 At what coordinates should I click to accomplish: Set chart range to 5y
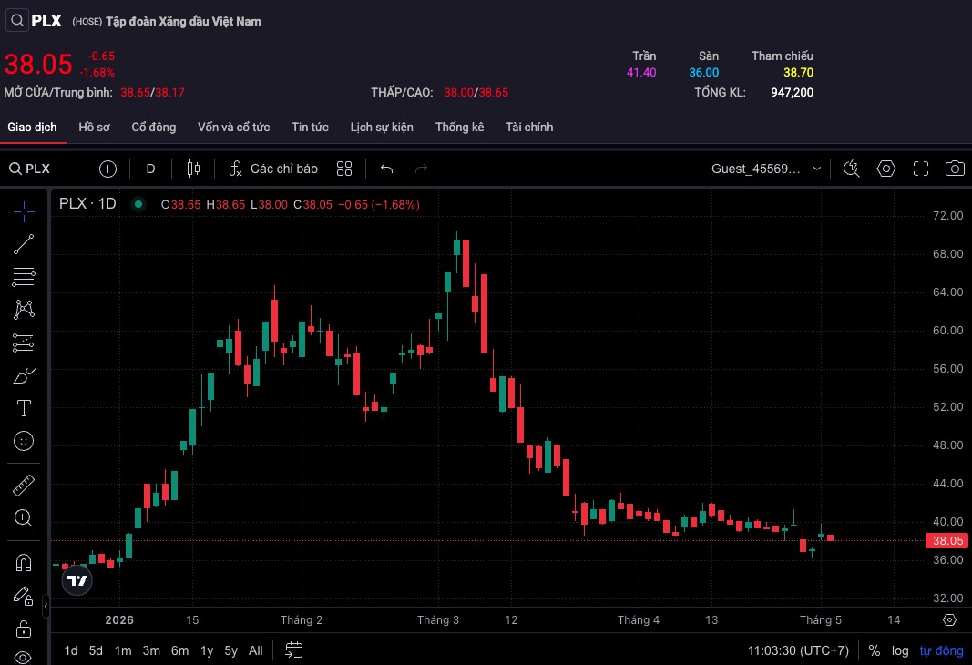(230, 650)
